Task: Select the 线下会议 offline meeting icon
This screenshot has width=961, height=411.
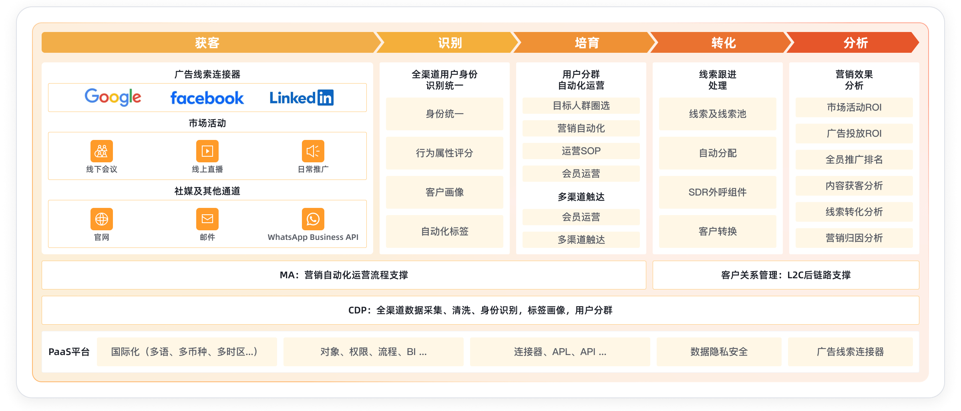Action: coord(102,151)
